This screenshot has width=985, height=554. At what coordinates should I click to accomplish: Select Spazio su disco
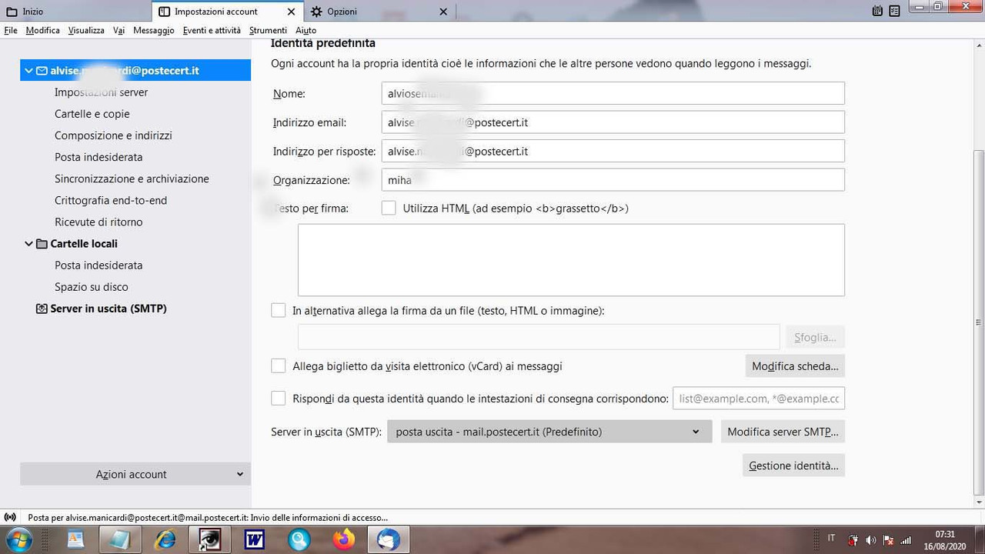point(92,287)
